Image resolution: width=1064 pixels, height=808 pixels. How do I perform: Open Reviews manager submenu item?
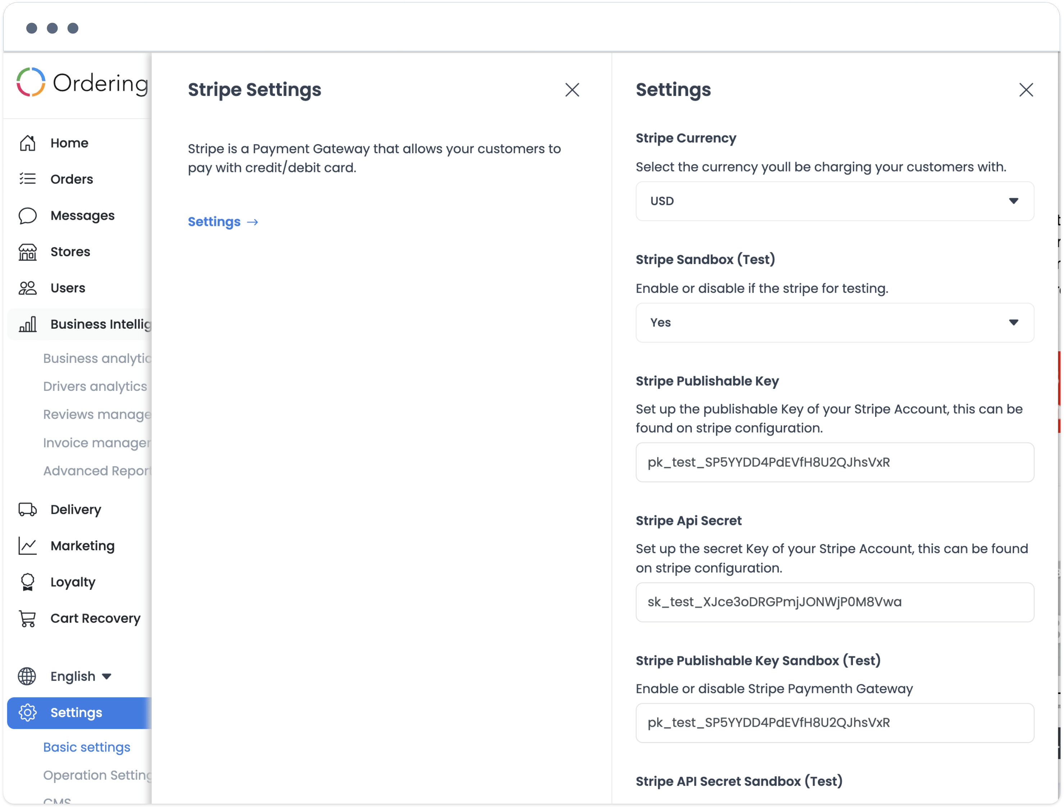click(97, 414)
